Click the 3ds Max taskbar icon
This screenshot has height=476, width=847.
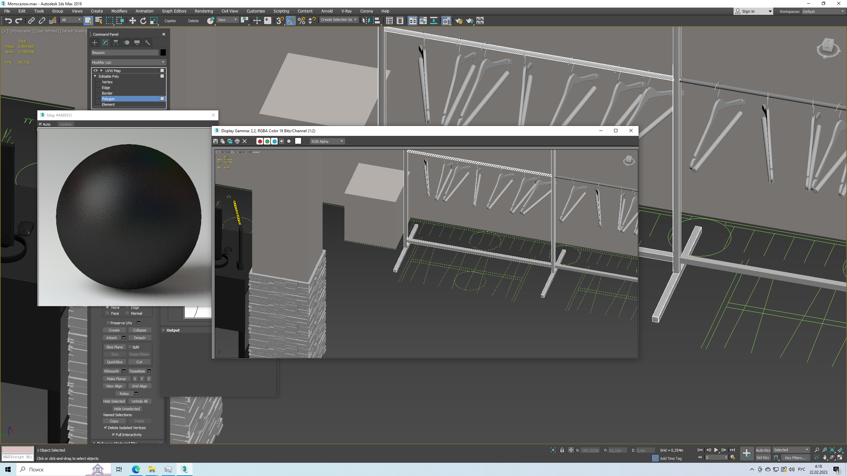185,469
